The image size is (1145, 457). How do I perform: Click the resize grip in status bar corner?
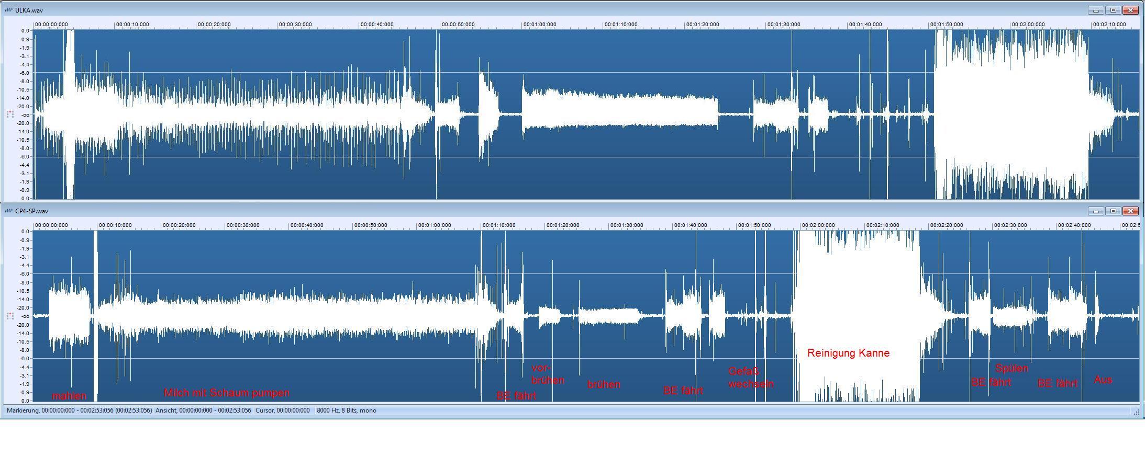pos(1136,413)
